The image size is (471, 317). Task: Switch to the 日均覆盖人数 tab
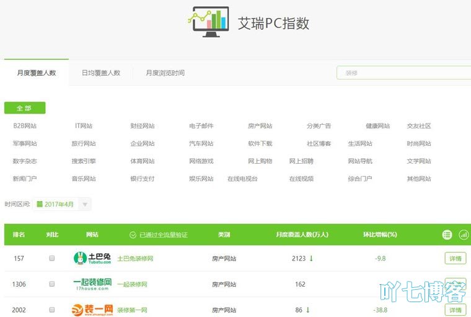pos(101,73)
